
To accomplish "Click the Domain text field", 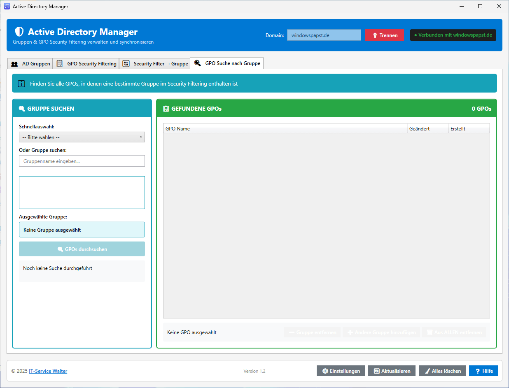I will click(x=324, y=35).
